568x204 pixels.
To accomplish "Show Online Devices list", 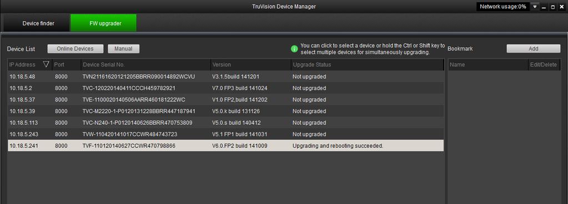I will 76,49.
